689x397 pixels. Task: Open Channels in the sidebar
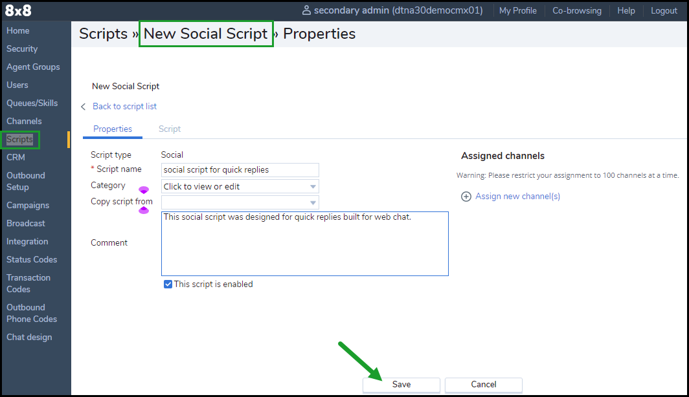tap(24, 121)
